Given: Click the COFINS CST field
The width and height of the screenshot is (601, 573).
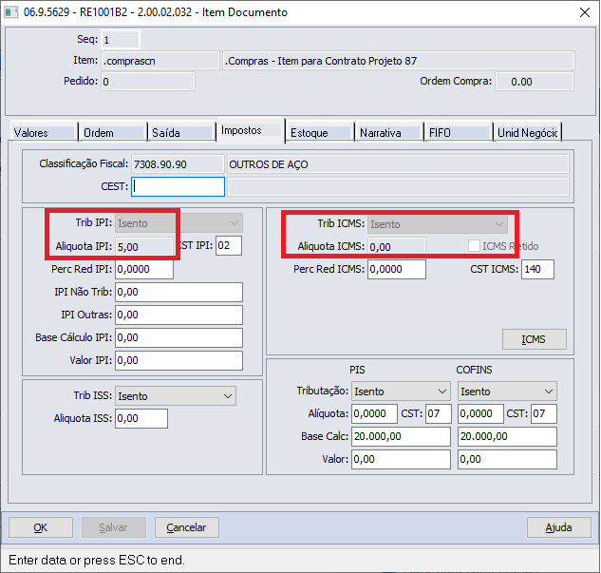Looking at the screenshot, I should [543, 413].
